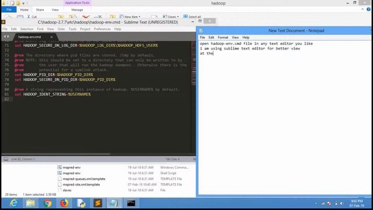The height and width of the screenshot is (210, 373).
Task: Click the mapred-queues.xml.template file icon
Action: point(59,179)
